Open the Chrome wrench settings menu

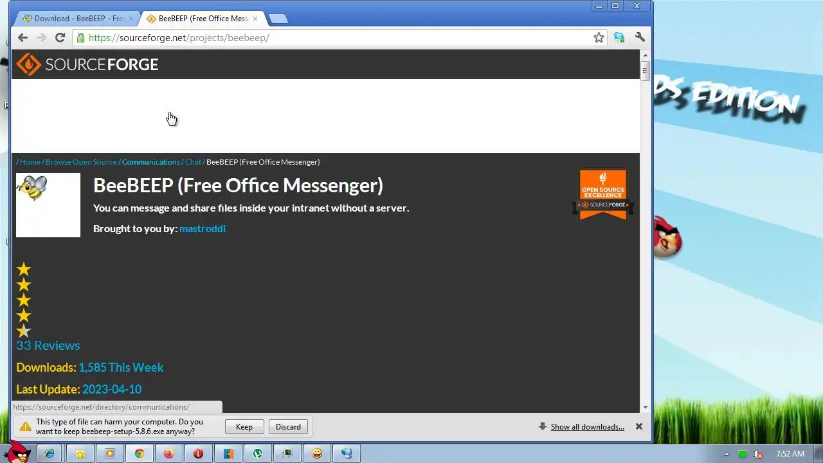pos(640,37)
